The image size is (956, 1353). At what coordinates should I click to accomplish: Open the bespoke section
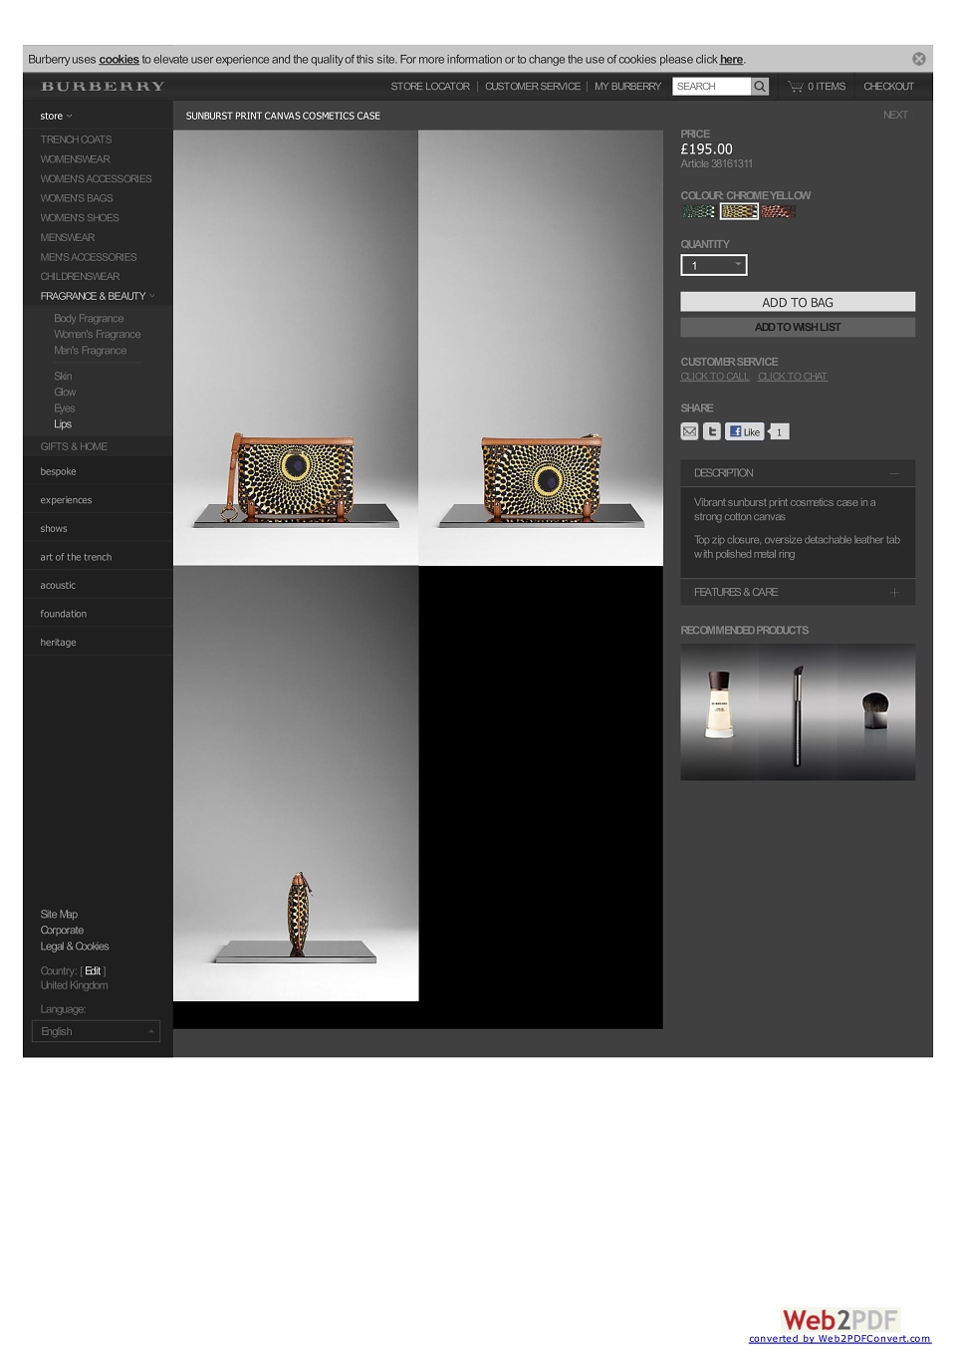(x=58, y=471)
